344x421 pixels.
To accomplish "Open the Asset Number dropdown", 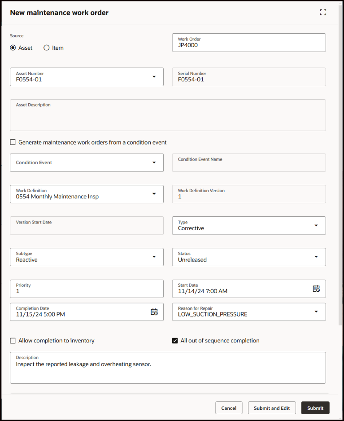I will pyautogui.click(x=154, y=77).
